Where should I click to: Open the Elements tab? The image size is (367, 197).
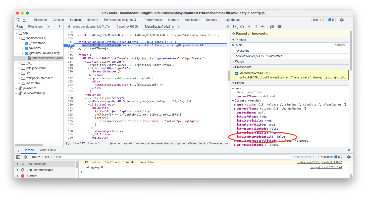[40, 20]
